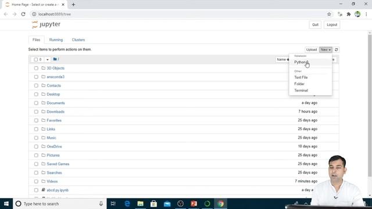Click the Logout button
Viewport: 372px width, 209px height.
(x=332, y=24)
